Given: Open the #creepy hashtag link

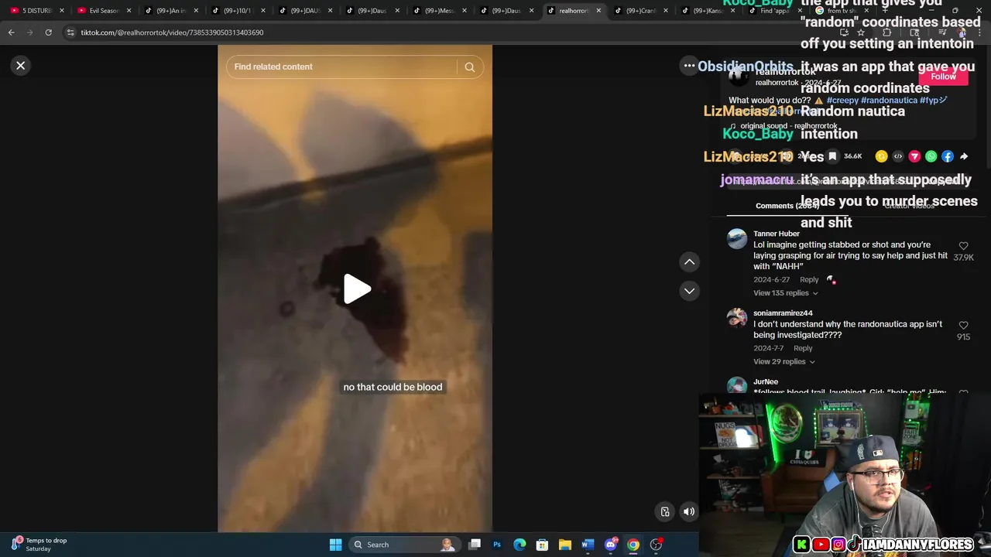Looking at the screenshot, I should [x=842, y=101].
